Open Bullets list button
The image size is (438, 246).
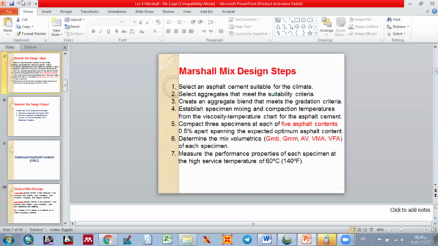tap(170, 22)
